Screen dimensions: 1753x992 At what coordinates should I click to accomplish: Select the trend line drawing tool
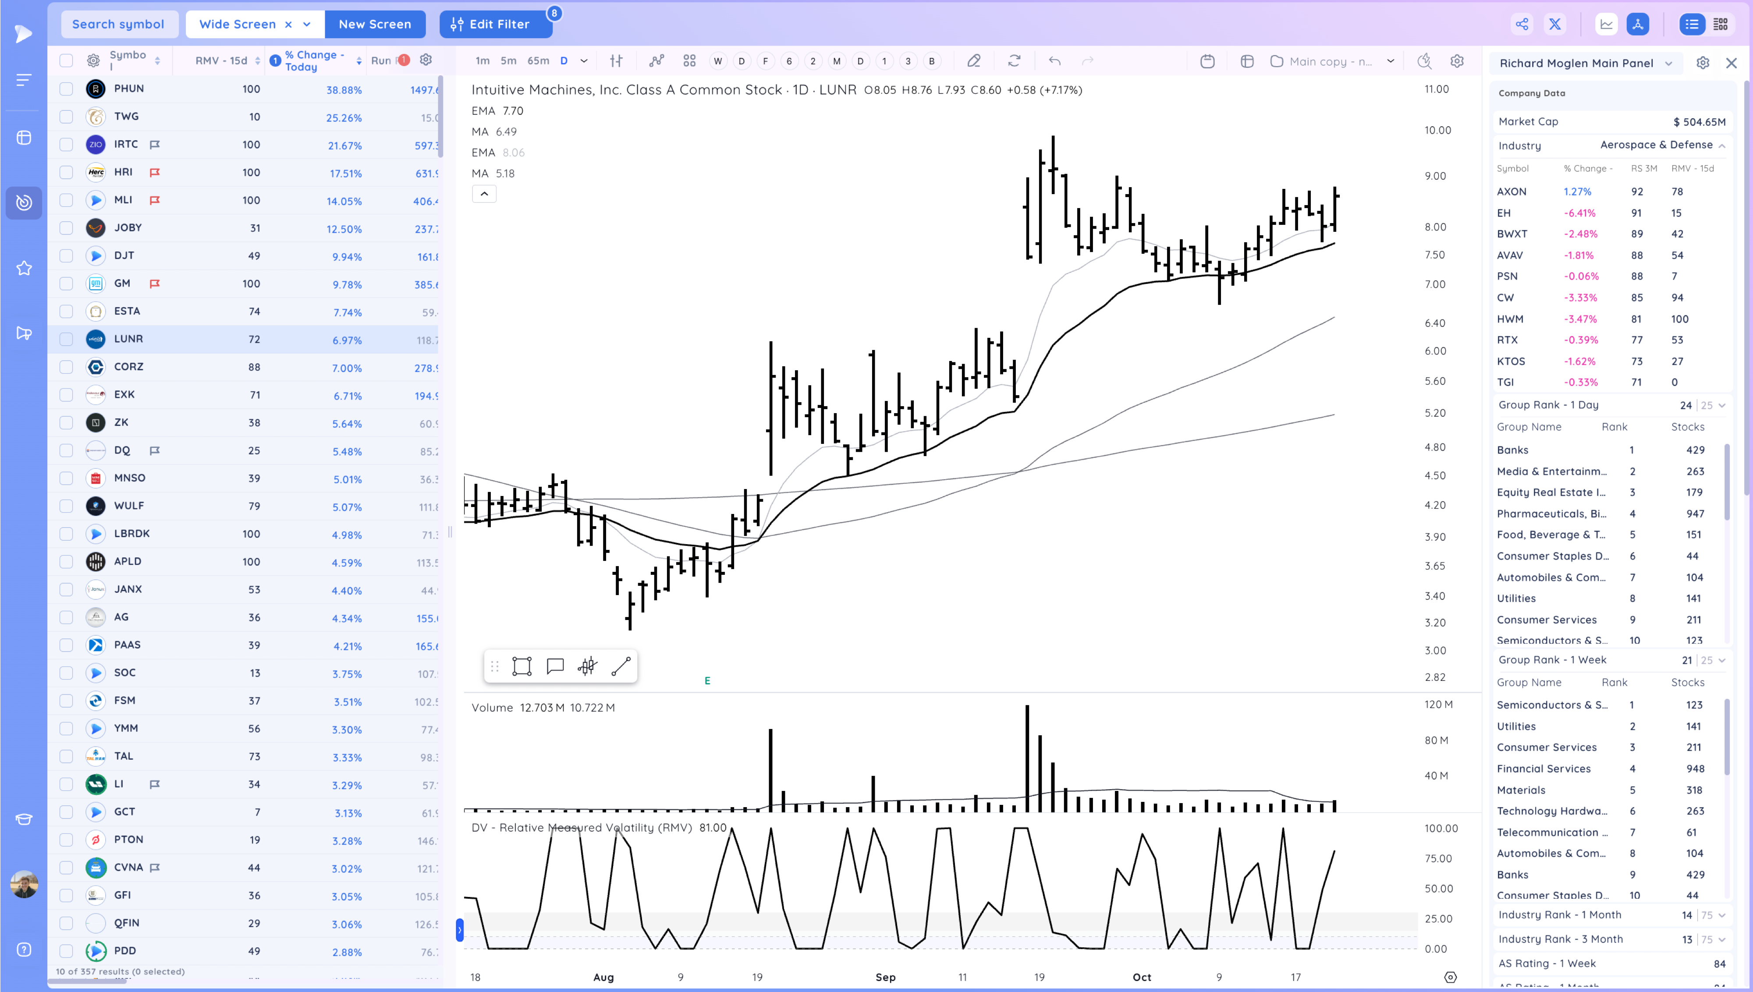tap(621, 666)
